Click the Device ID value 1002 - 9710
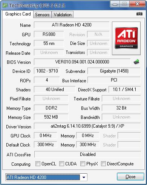Screen dimensions: 147x185 pos(47,71)
